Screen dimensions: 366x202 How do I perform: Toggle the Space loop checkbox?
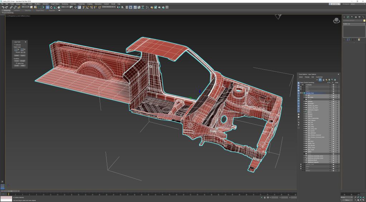click(16, 63)
